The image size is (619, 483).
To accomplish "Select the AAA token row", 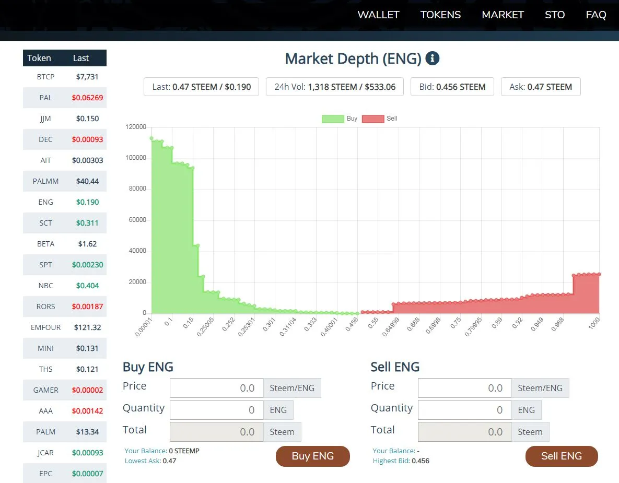I will pos(65,411).
